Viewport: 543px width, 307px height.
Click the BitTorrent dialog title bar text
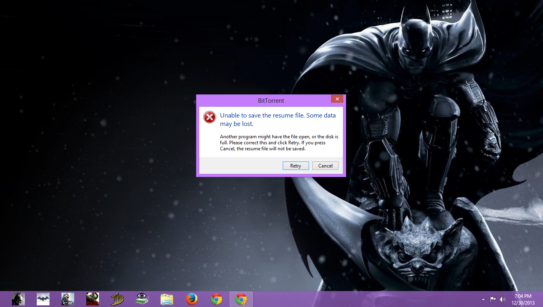point(271,100)
